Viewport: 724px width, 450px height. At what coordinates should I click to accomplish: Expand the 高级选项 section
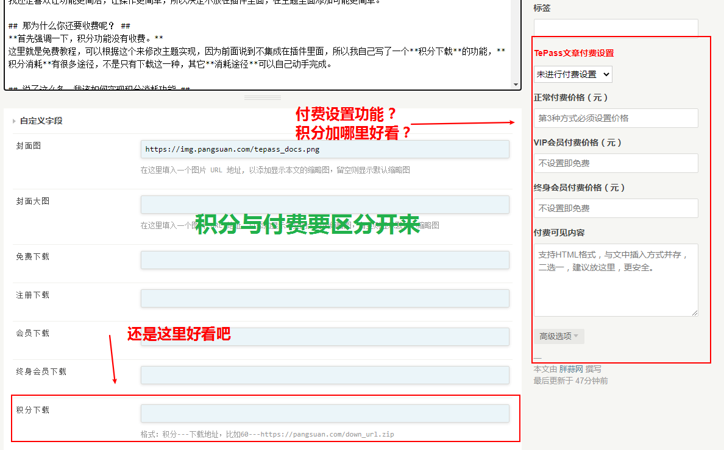[558, 336]
